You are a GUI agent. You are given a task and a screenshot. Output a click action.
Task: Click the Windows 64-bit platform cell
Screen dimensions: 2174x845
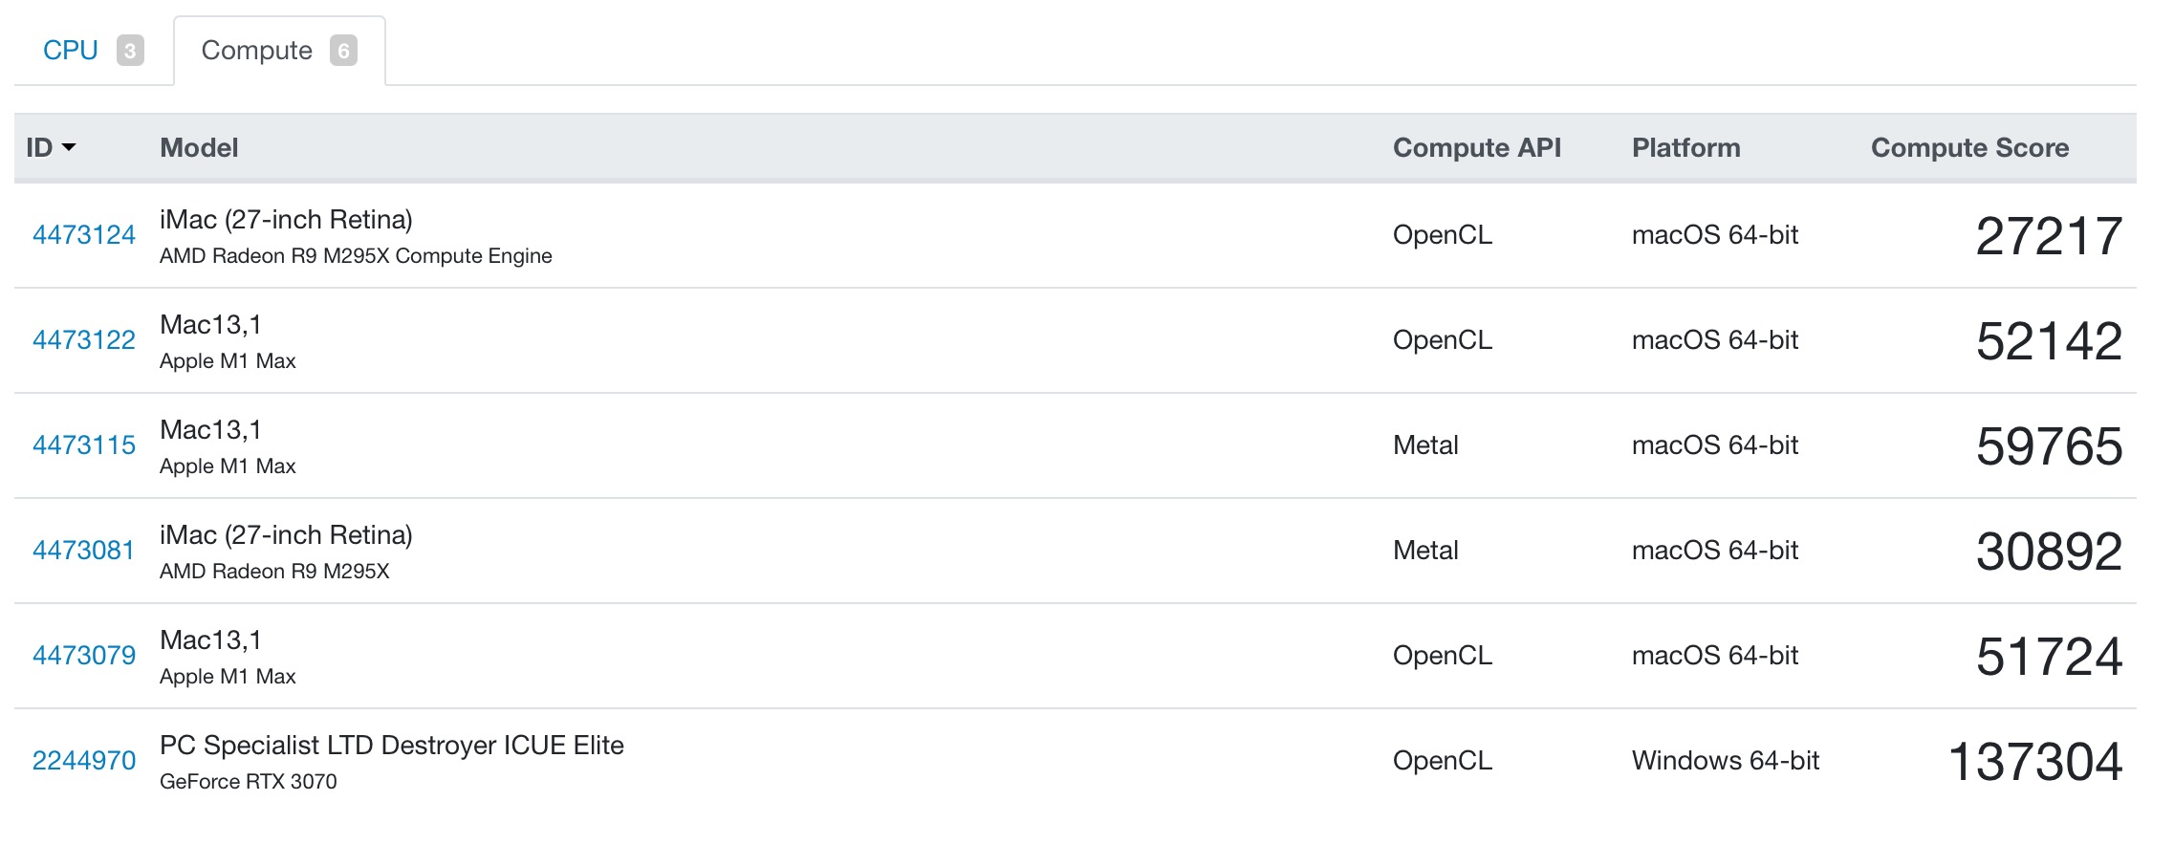point(1726,761)
